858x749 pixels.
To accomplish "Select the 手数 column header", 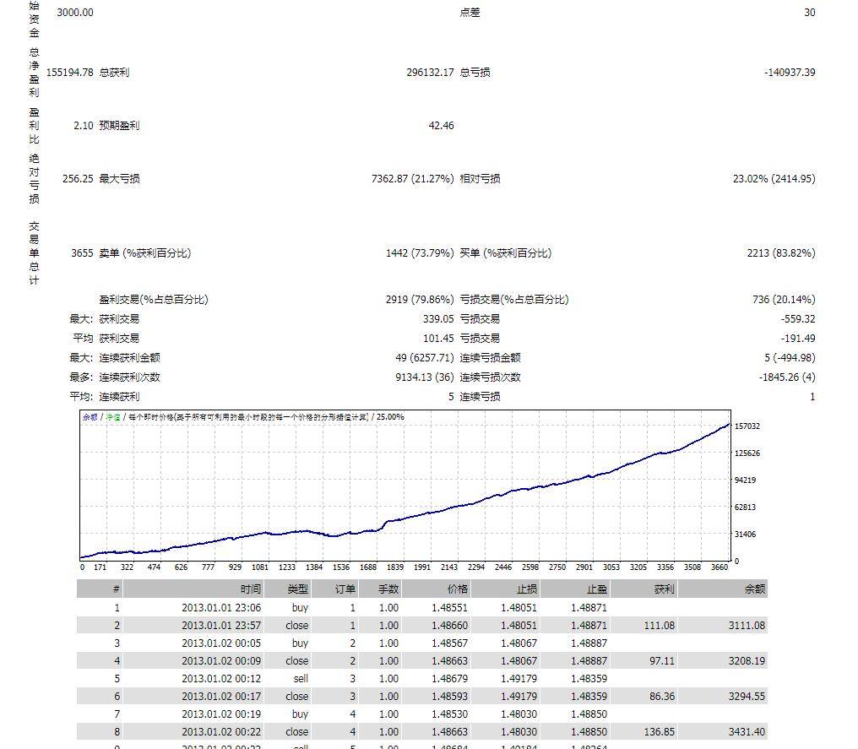I will (x=387, y=589).
